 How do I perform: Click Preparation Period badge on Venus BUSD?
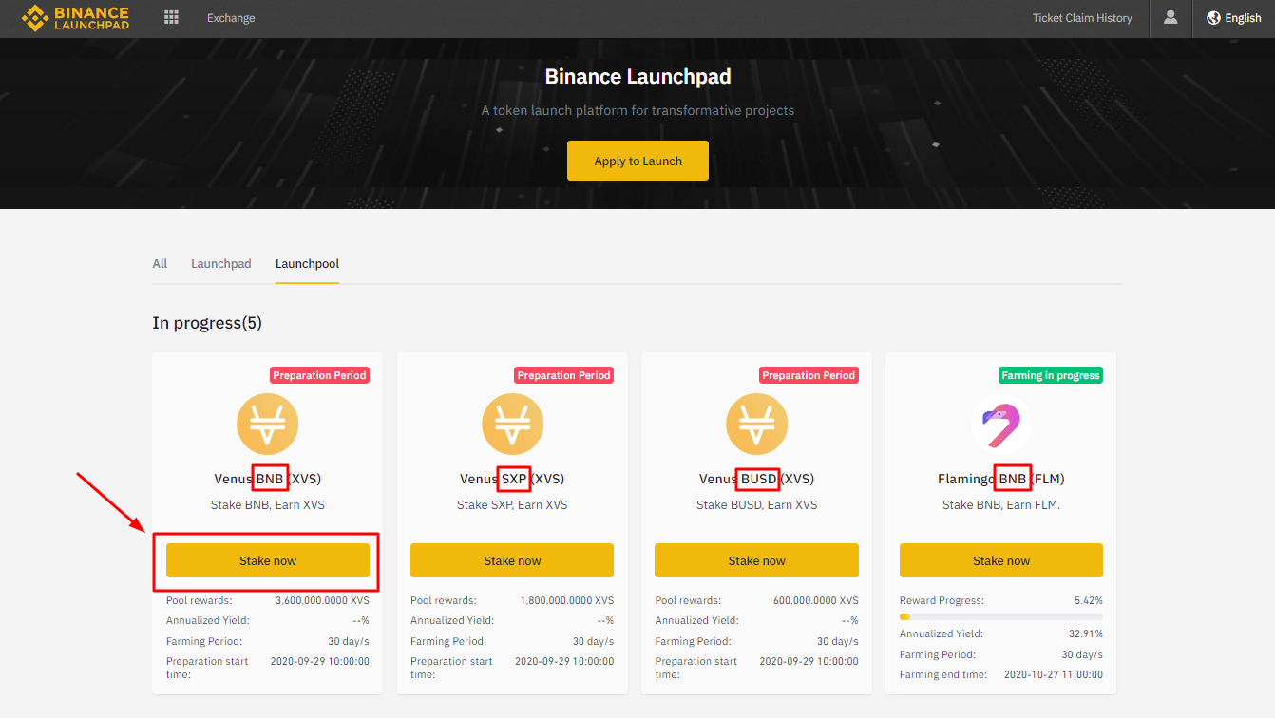tap(809, 375)
